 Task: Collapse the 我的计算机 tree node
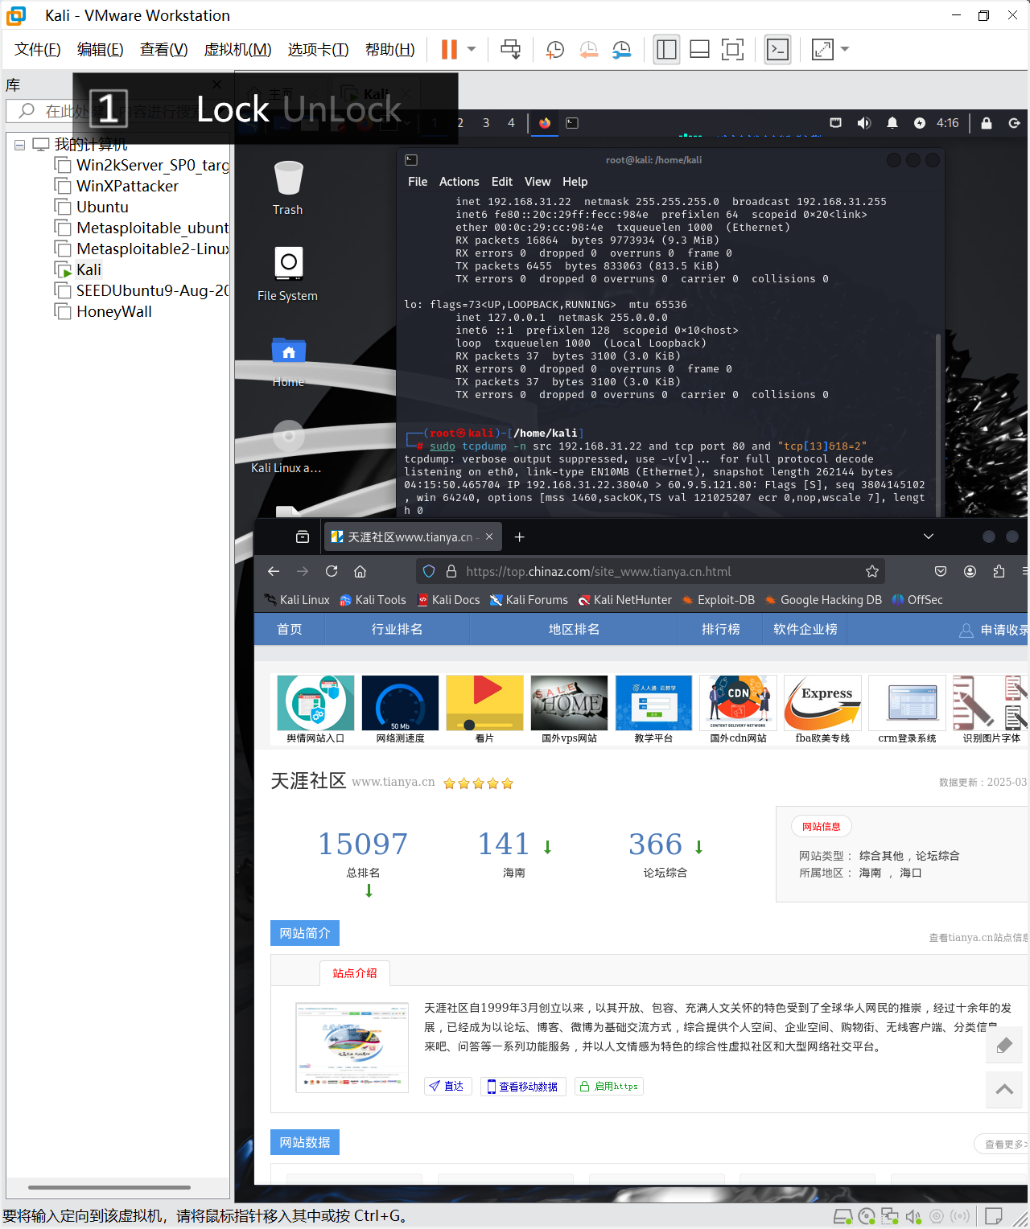(x=19, y=145)
